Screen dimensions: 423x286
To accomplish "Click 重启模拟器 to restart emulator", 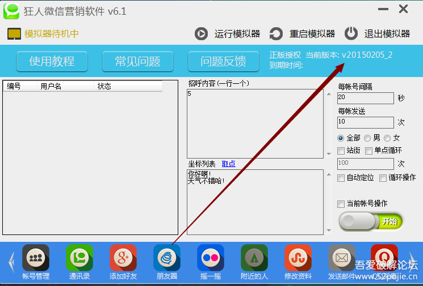I will (302, 33).
